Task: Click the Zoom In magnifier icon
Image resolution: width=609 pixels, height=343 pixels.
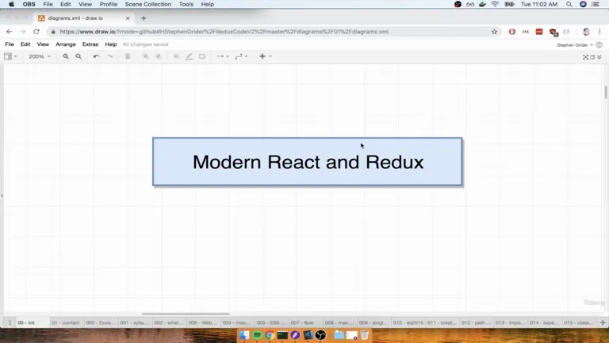Action: [x=66, y=56]
